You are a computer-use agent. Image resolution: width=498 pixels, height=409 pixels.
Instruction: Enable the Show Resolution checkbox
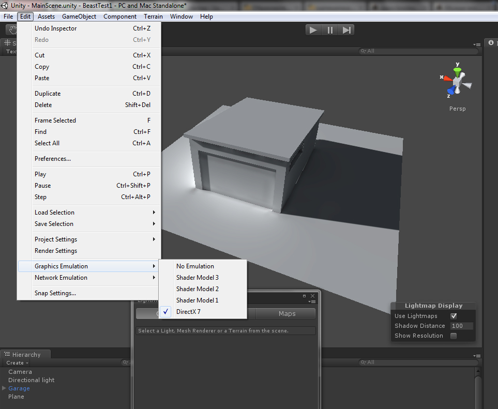click(454, 336)
